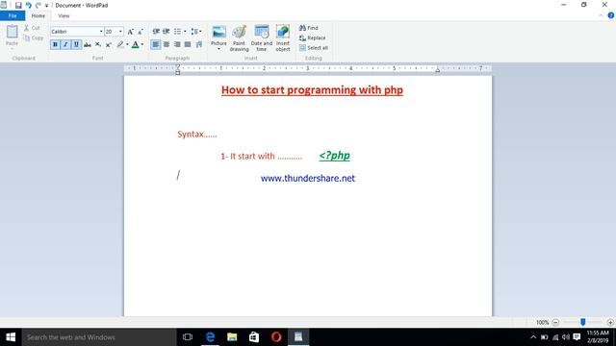Click the Select all button
The height and width of the screenshot is (346, 616).
point(314,48)
